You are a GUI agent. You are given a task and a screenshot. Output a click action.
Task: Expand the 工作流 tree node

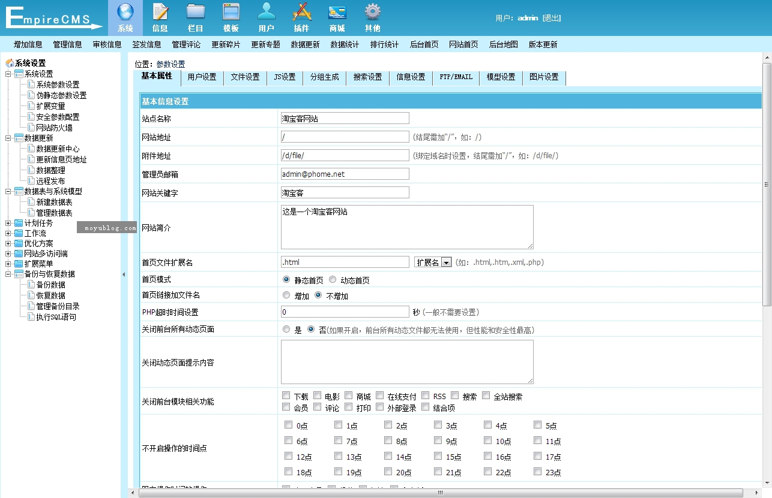click(x=8, y=233)
